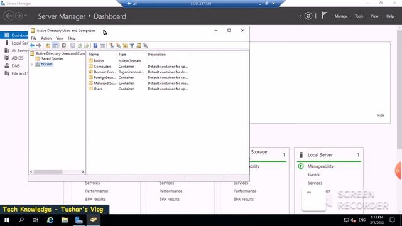Click Server Manager's back navigation arrow
The height and width of the screenshot is (226, 402).
point(8,16)
